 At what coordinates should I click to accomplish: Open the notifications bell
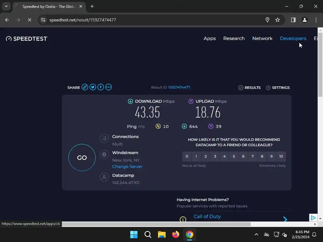point(314,234)
